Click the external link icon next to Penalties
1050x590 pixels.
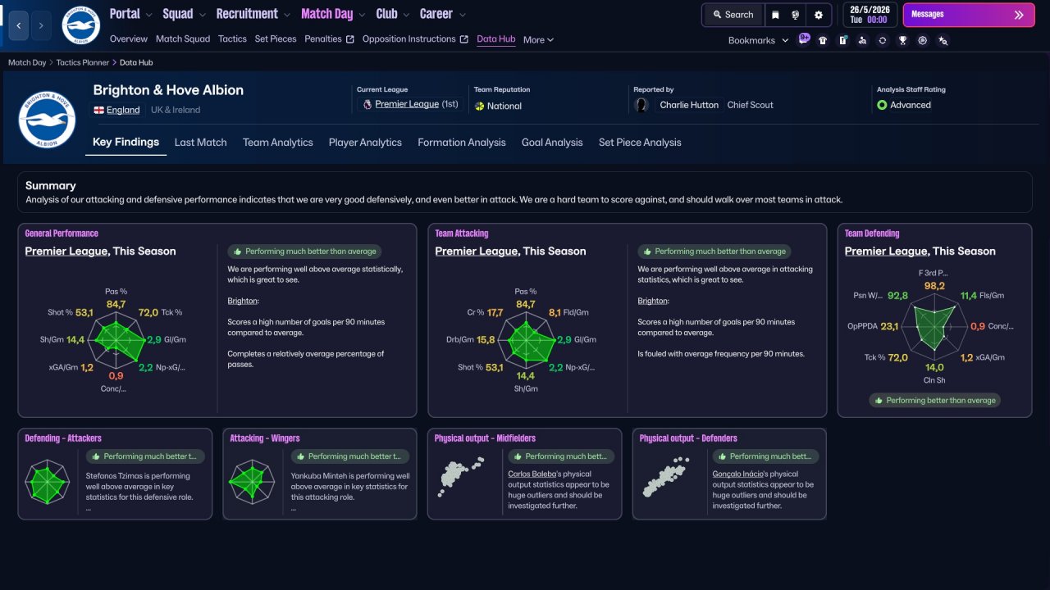pyautogui.click(x=350, y=39)
